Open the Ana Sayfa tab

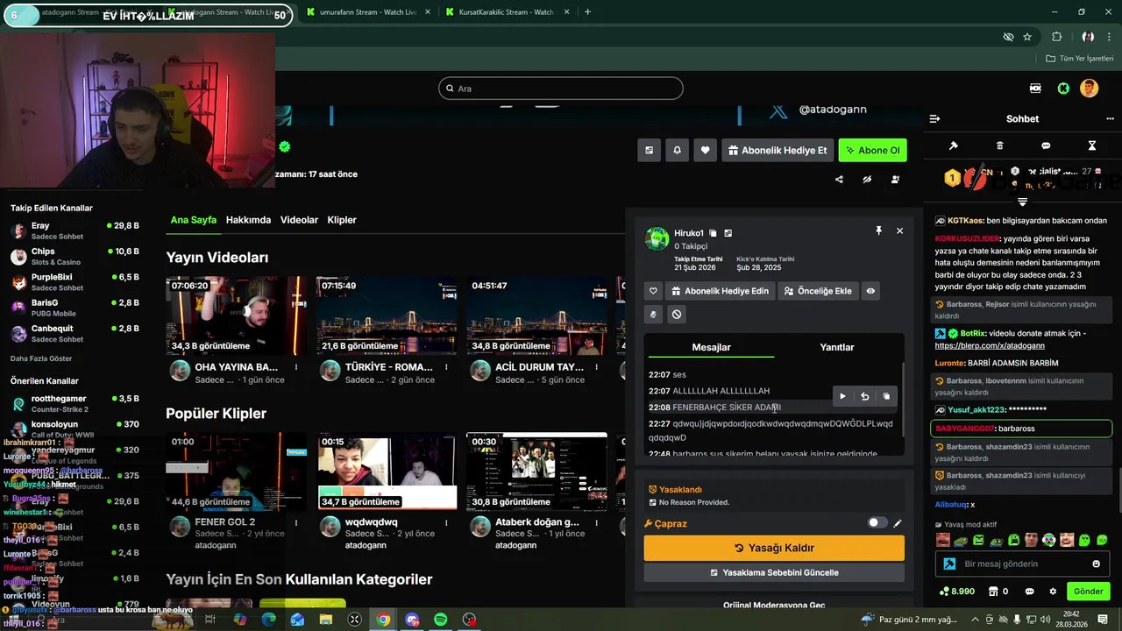point(193,220)
